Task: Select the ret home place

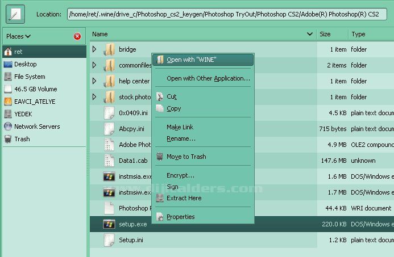Action: click(x=44, y=52)
